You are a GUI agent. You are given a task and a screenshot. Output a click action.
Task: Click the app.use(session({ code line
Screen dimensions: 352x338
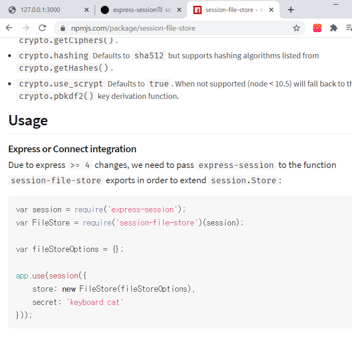click(51, 276)
